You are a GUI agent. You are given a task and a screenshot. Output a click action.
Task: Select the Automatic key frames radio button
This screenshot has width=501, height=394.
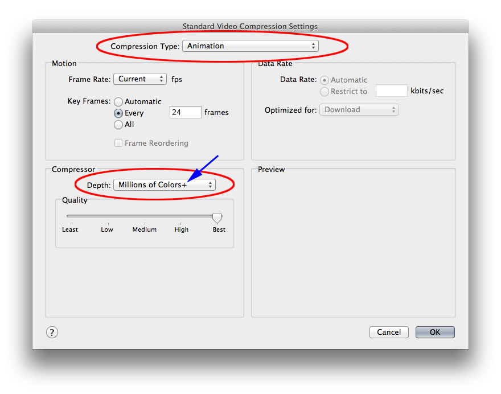tap(118, 101)
